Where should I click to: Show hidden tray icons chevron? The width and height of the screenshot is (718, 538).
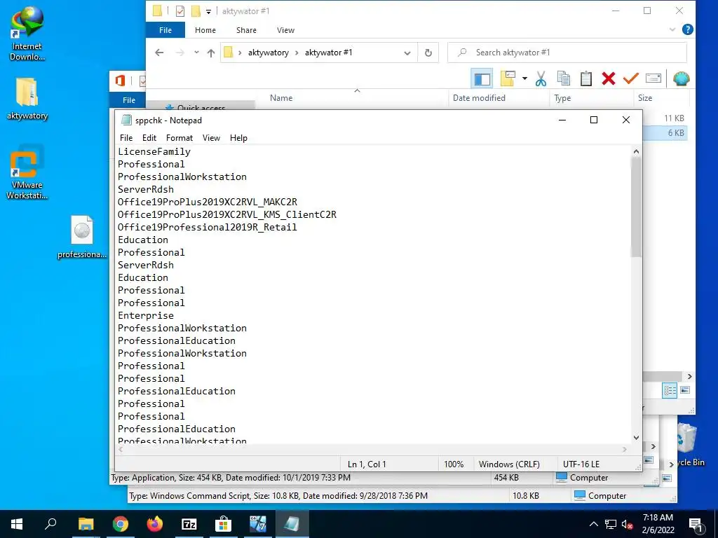593,524
